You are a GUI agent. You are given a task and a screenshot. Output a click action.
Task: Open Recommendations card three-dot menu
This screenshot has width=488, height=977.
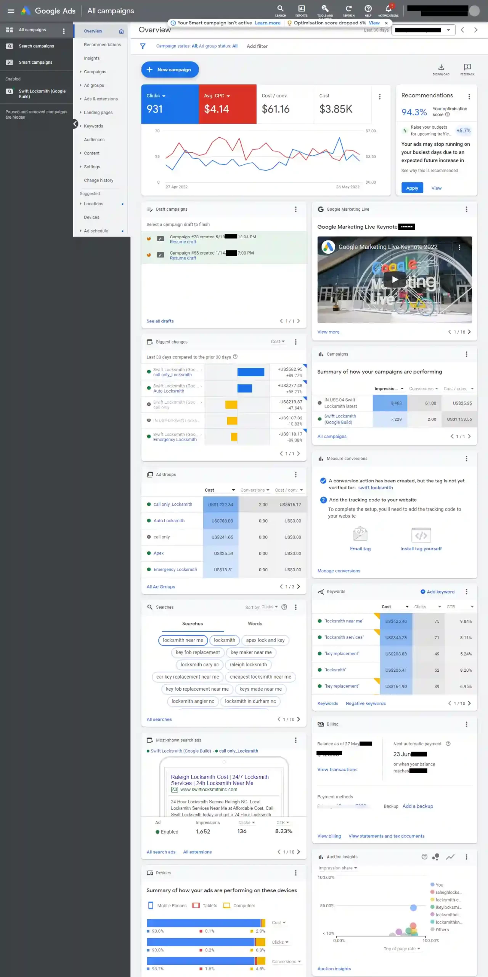coord(469,97)
